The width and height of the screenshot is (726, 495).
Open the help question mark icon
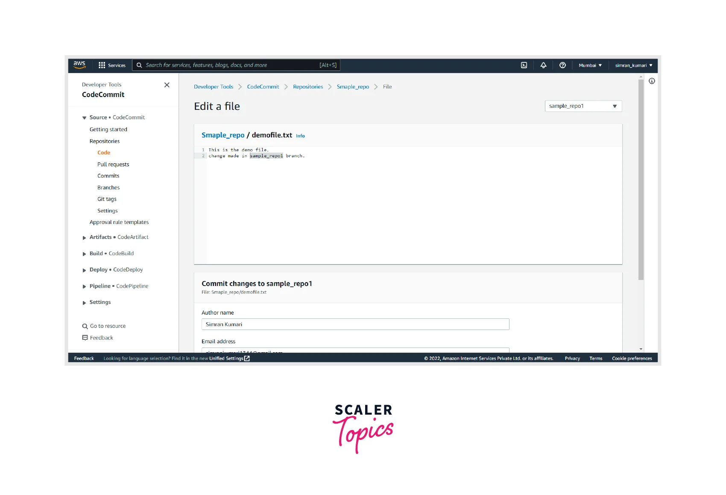(x=562, y=65)
